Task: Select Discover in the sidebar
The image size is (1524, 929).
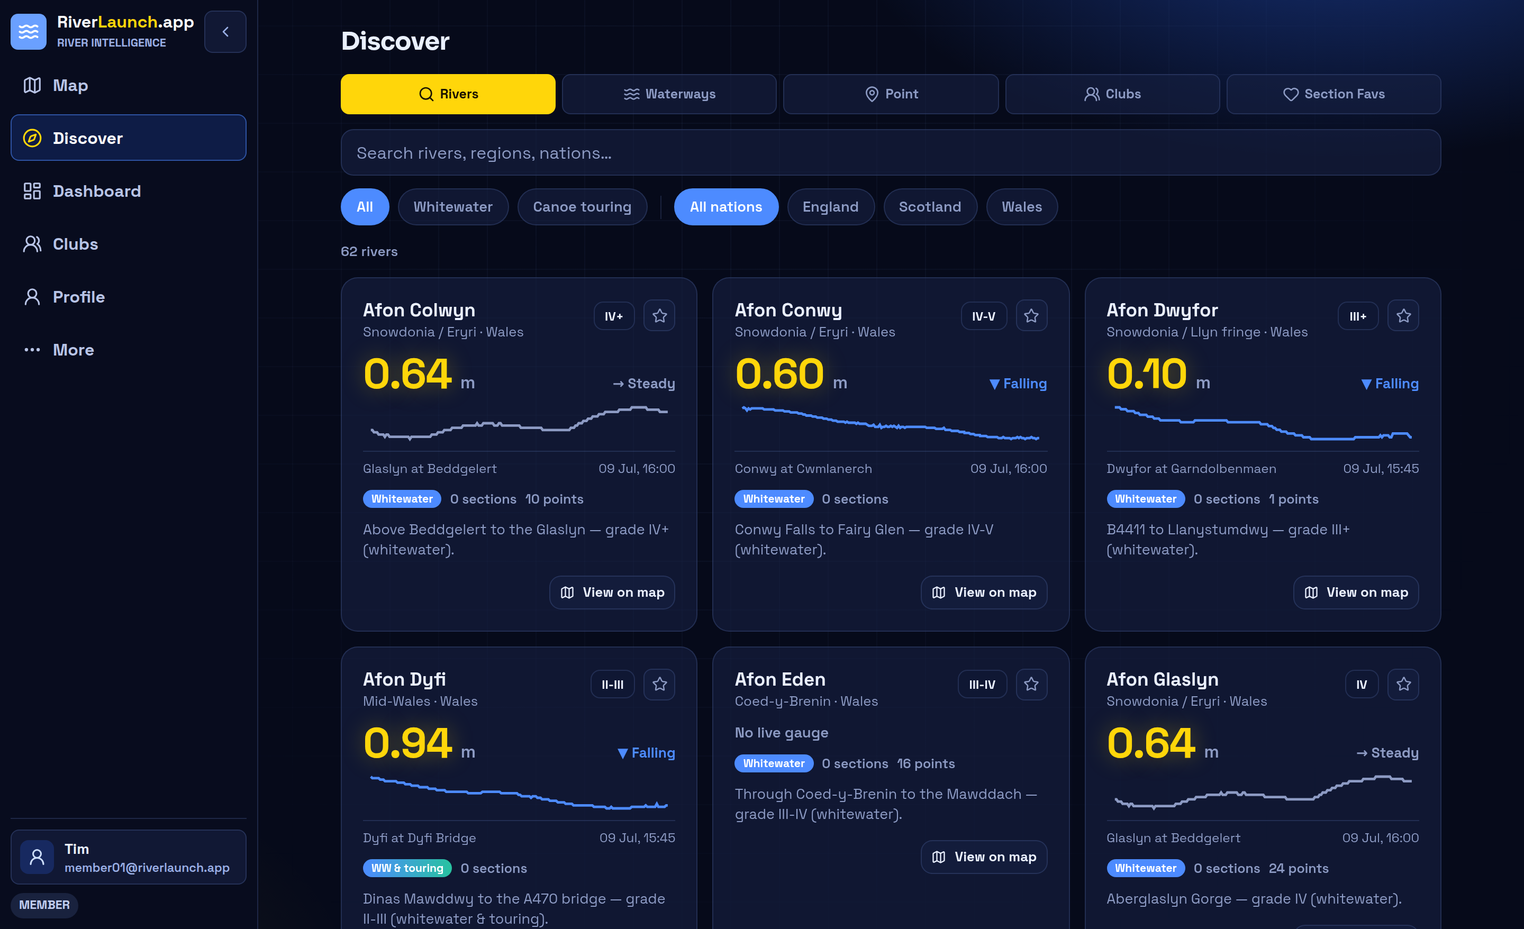Action: point(128,138)
